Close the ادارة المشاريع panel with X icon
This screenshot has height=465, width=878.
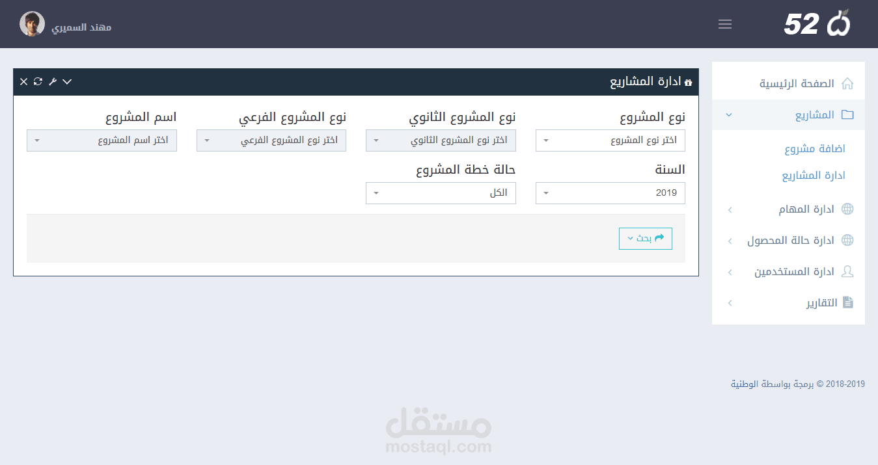point(23,81)
